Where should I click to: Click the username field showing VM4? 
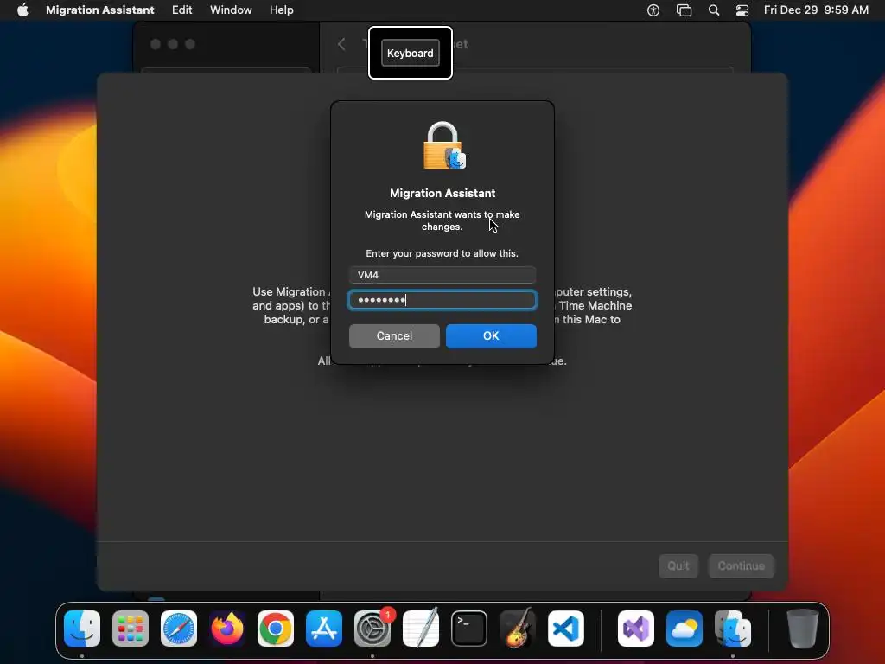point(442,275)
